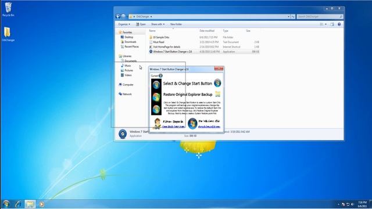This screenshot has width=372, height=209.
Task: Open the Documents library
Action: click(130, 61)
